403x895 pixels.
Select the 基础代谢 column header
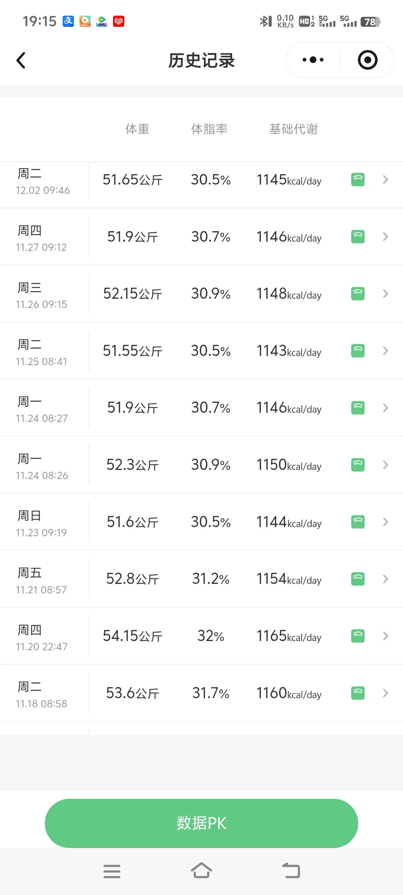tap(293, 129)
